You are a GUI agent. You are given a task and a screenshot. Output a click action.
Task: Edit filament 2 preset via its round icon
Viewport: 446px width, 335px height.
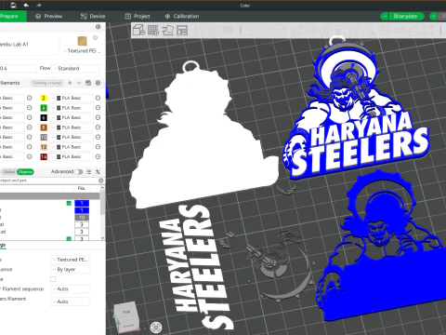(x=98, y=98)
